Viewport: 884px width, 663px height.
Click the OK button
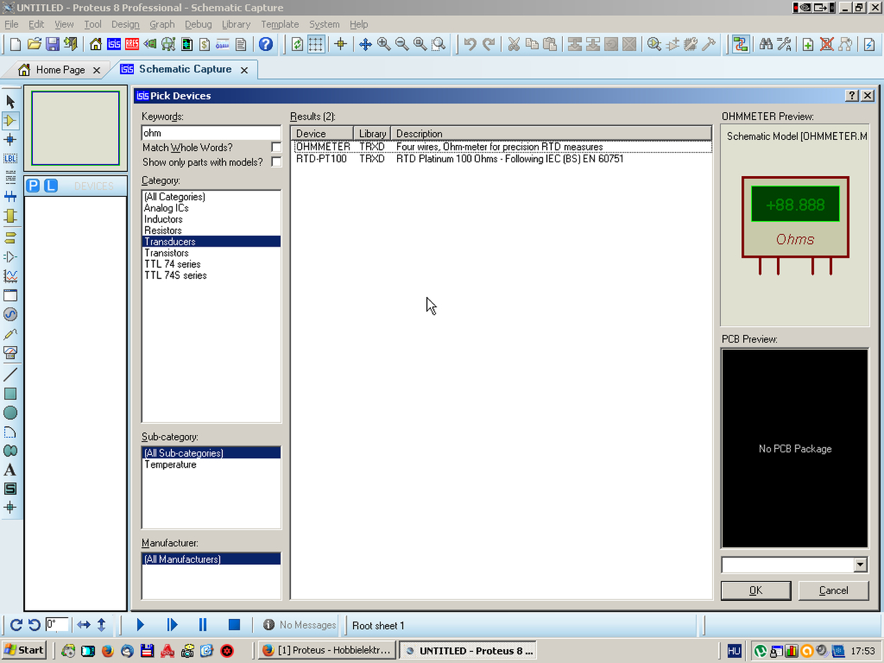[x=756, y=590]
